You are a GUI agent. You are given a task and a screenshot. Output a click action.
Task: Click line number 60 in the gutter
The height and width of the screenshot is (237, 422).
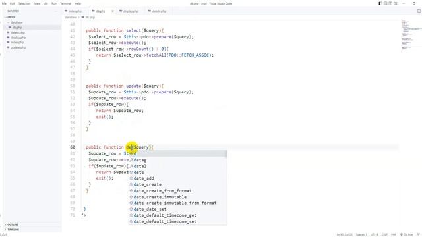click(73, 147)
